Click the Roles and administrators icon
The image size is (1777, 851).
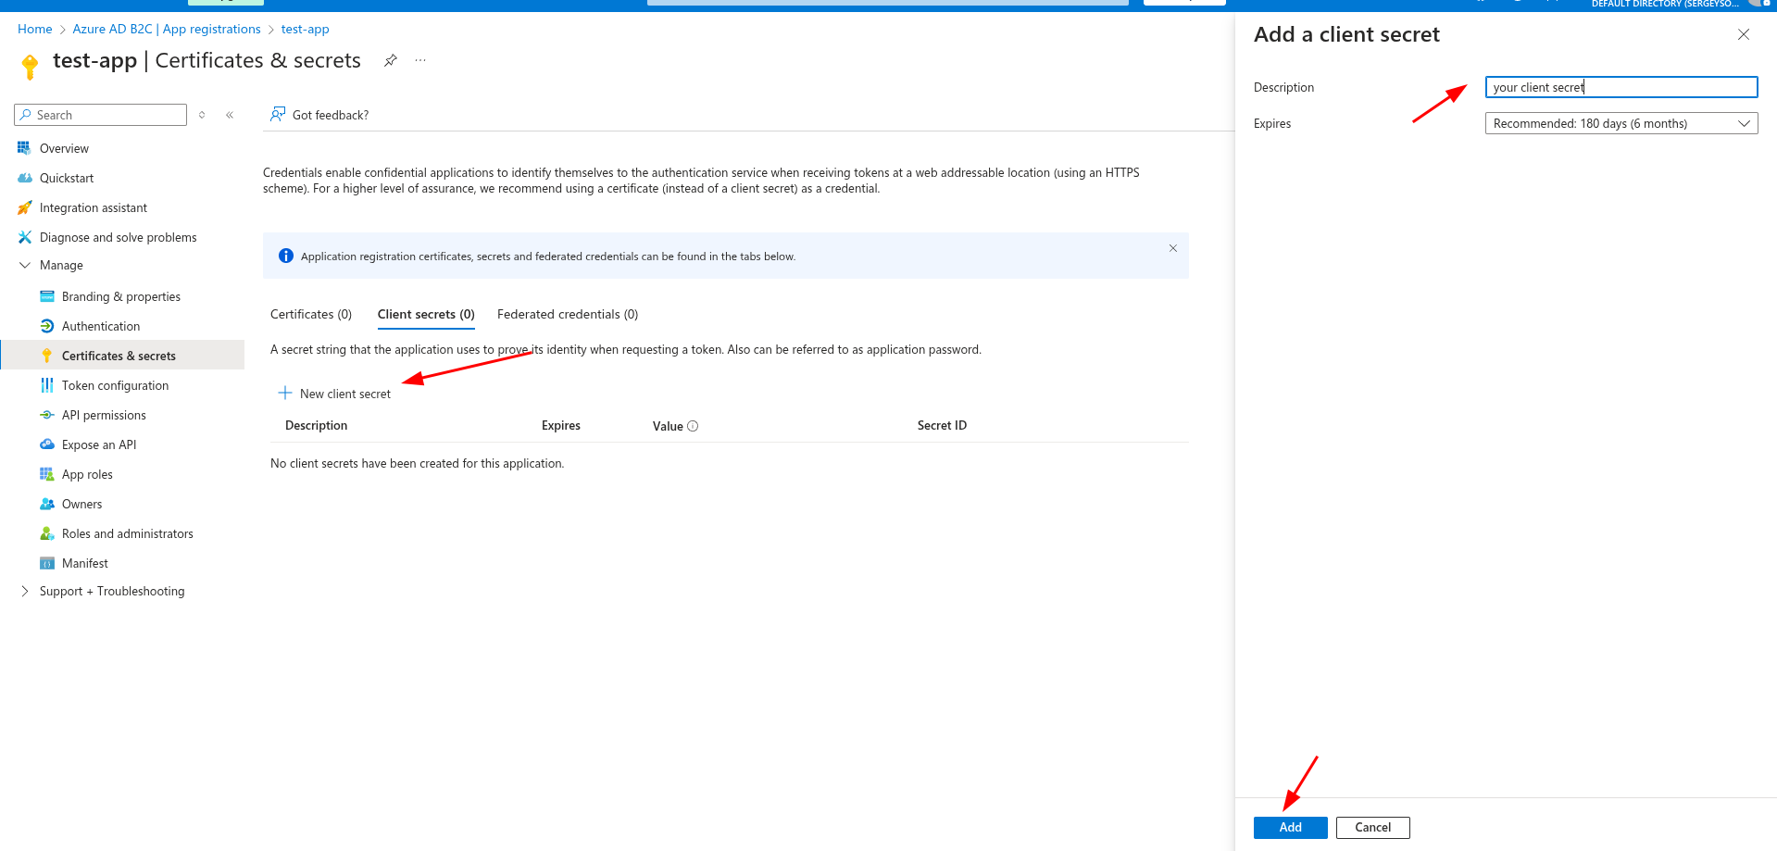[47, 533]
